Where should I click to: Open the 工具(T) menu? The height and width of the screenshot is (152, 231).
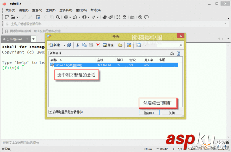pyautogui.click(x=51, y=10)
